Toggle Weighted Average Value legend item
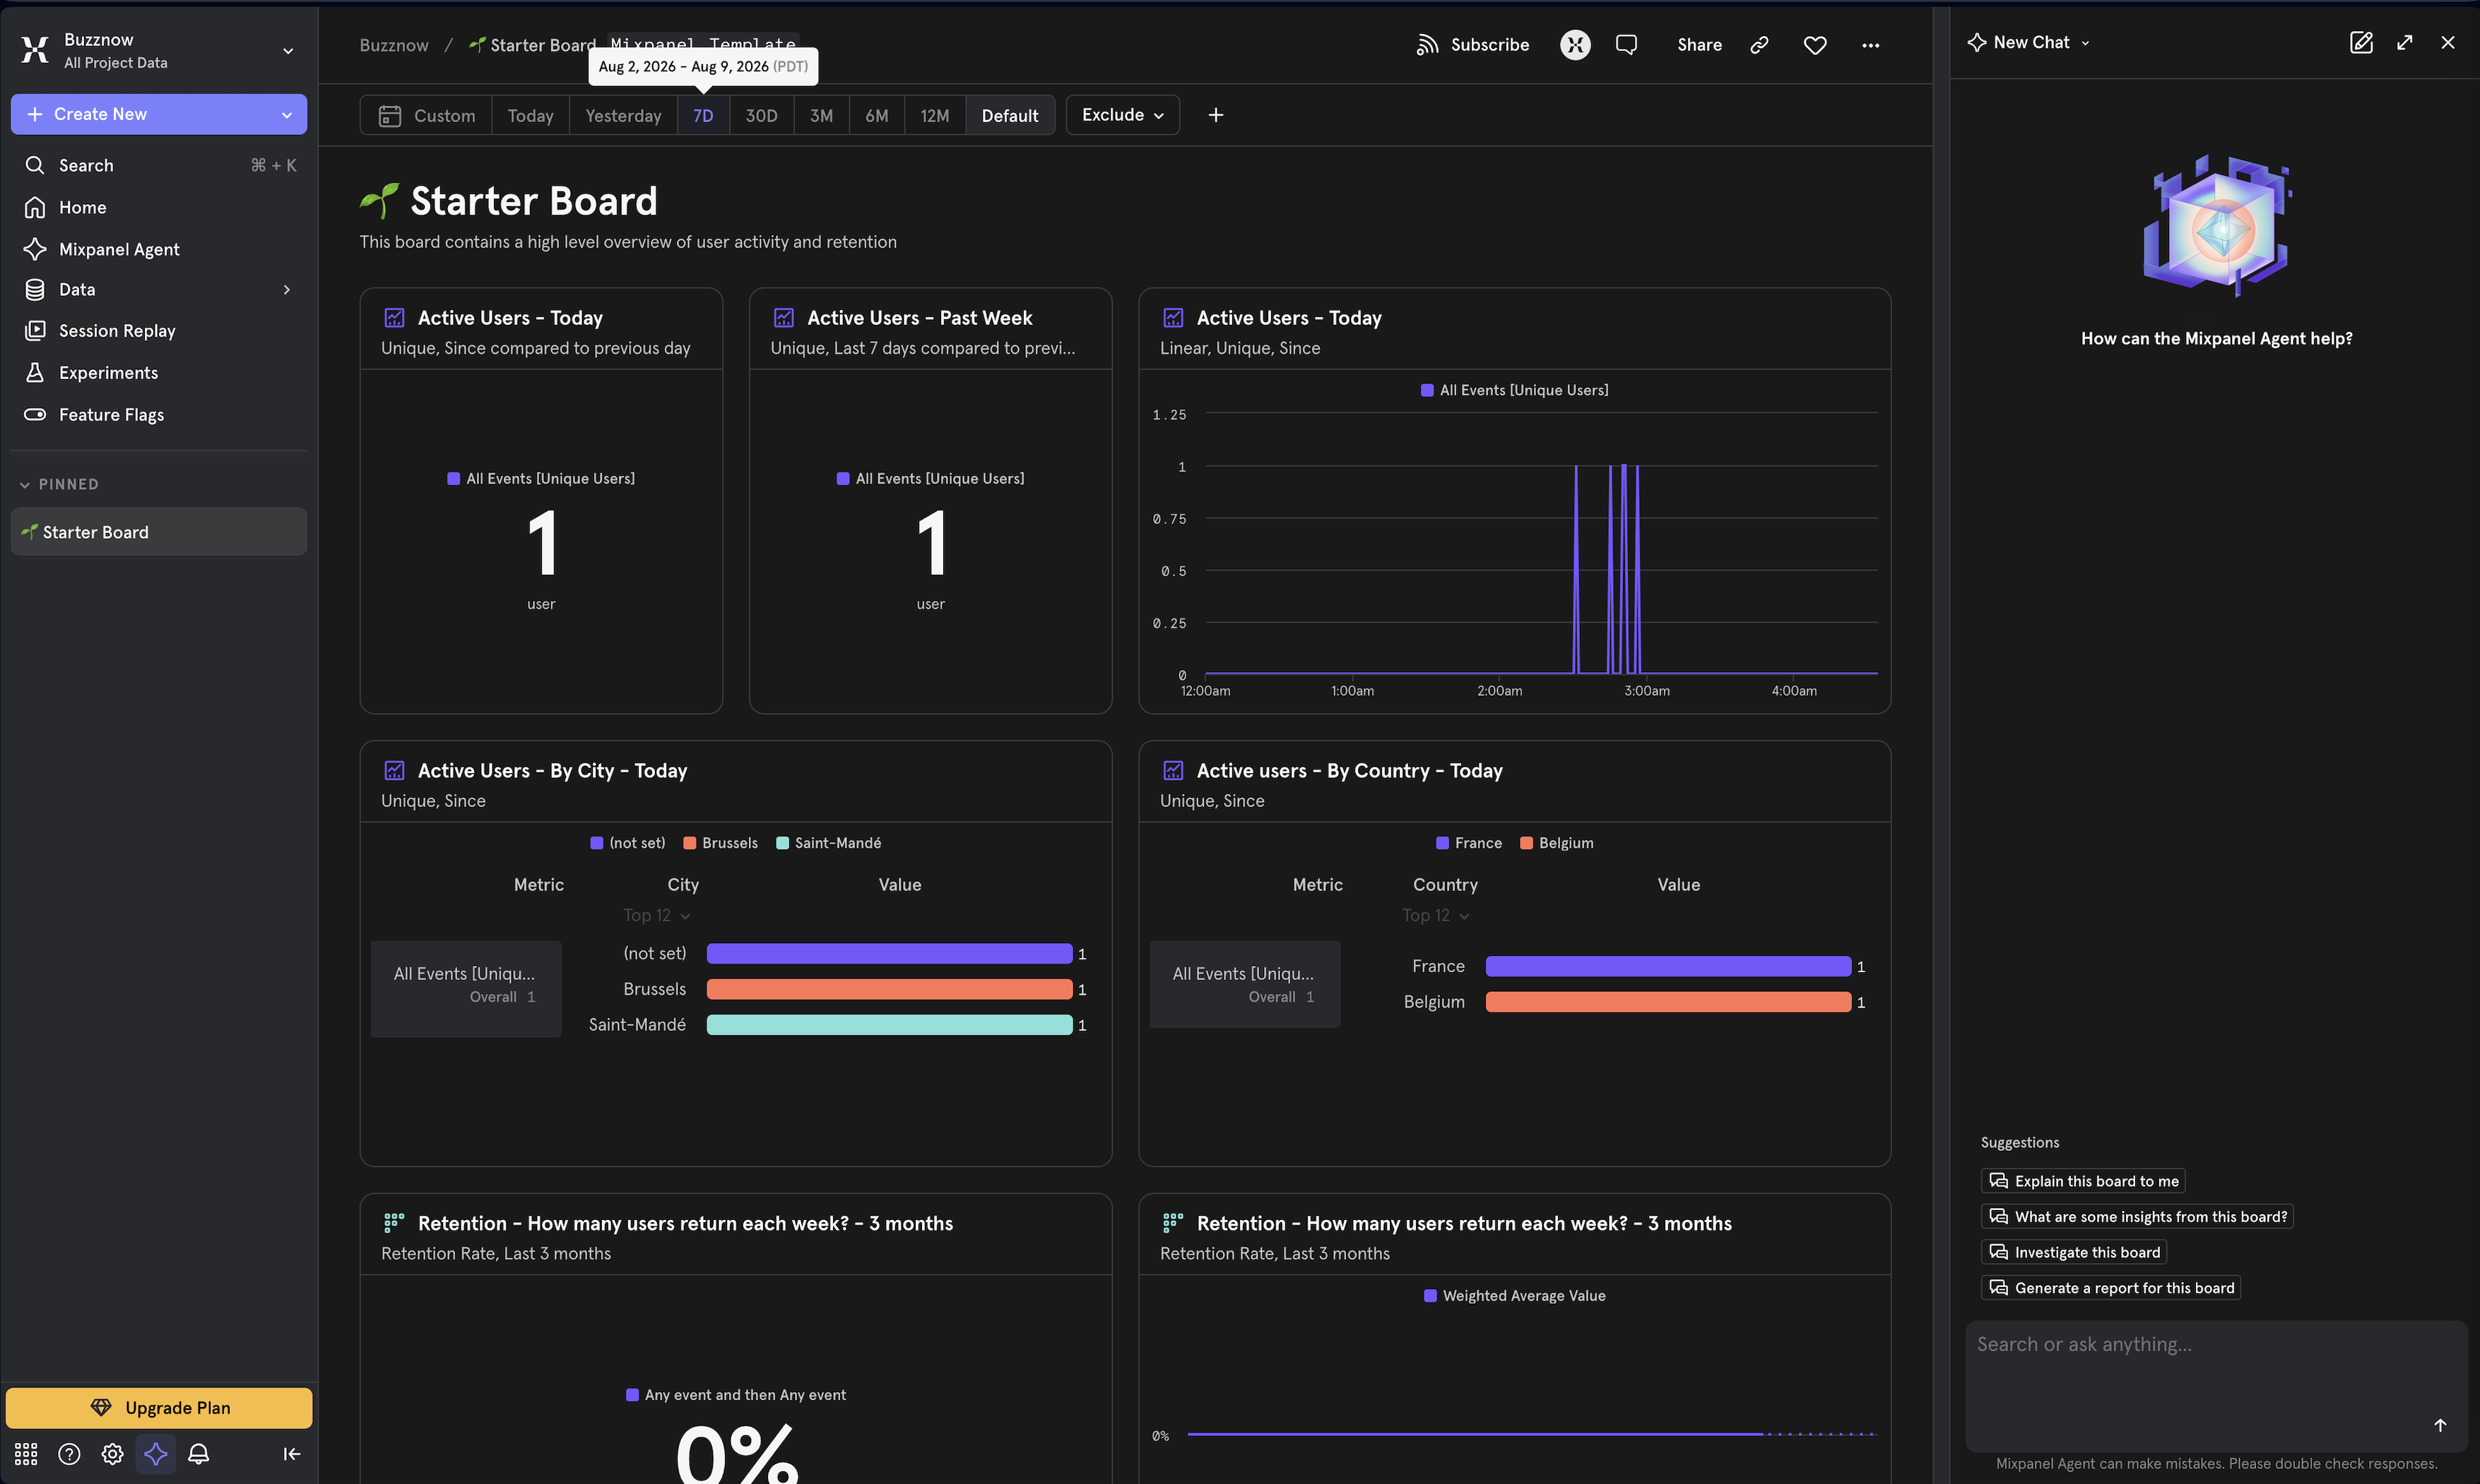The image size is (2480, 1484). point(1514,1296)
